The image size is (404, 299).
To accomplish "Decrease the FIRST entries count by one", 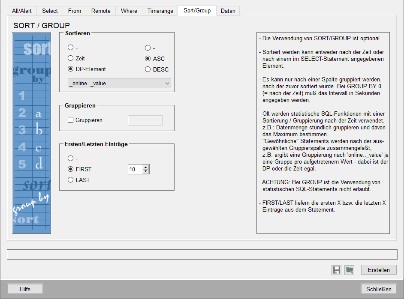I will (x=146, y=172).
